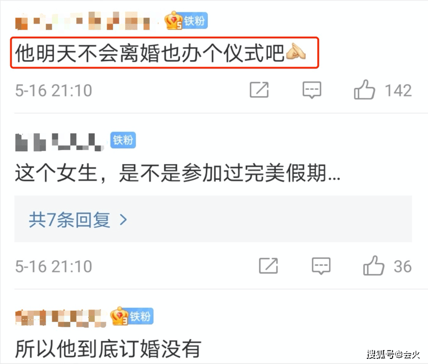Click 铁粉 badge next to level 3 crown

tap(140, 316)
